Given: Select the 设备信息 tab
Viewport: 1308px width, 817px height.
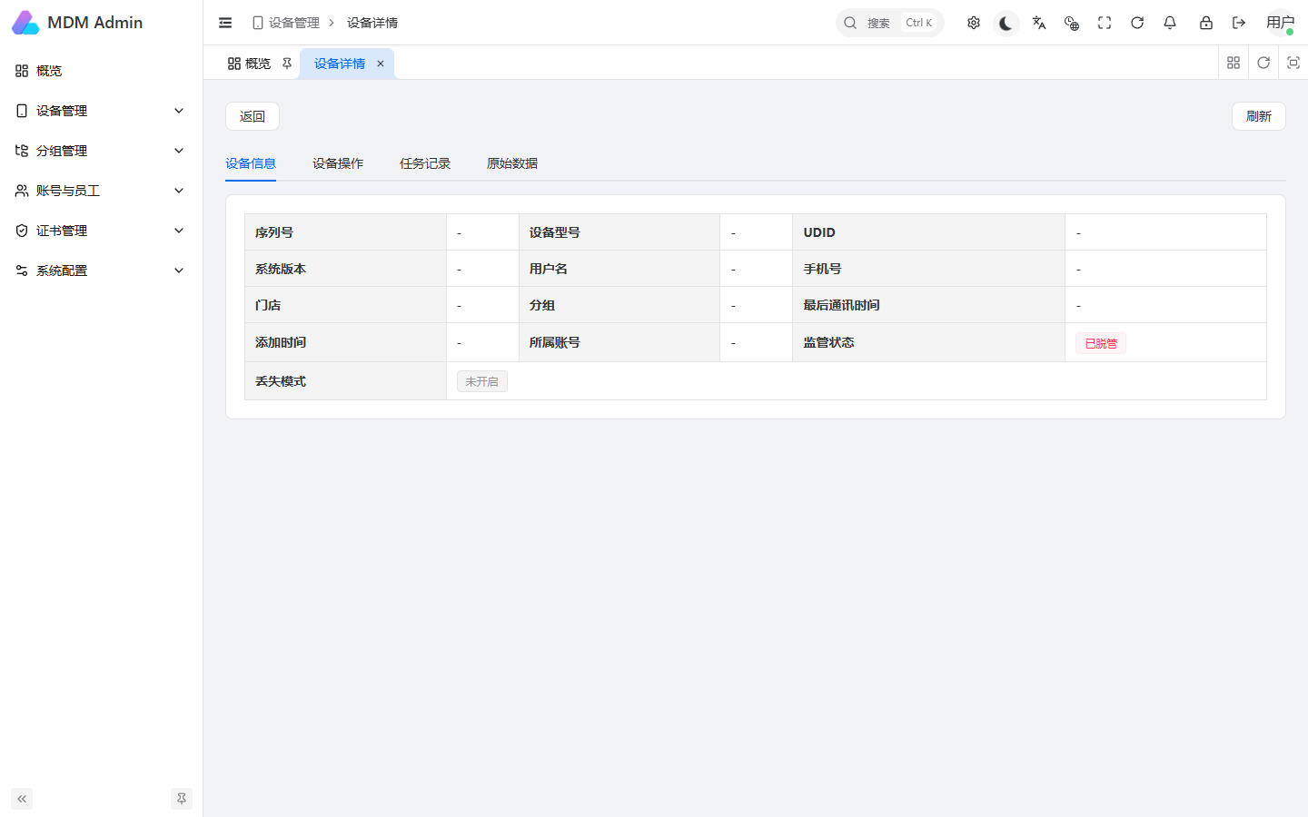Looking at the screenshot, I should 251,163.
